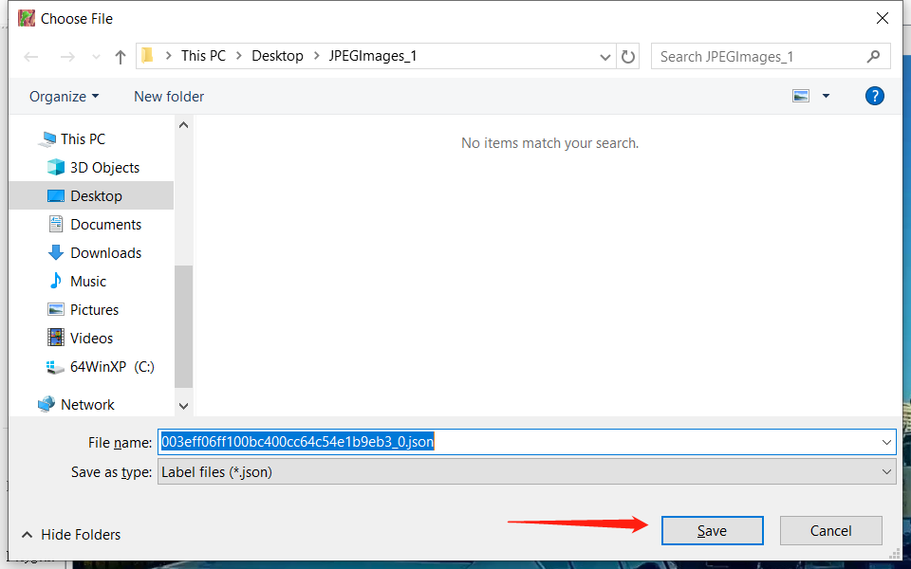Click the Save button
911x569 pixels.
[713, 531]
